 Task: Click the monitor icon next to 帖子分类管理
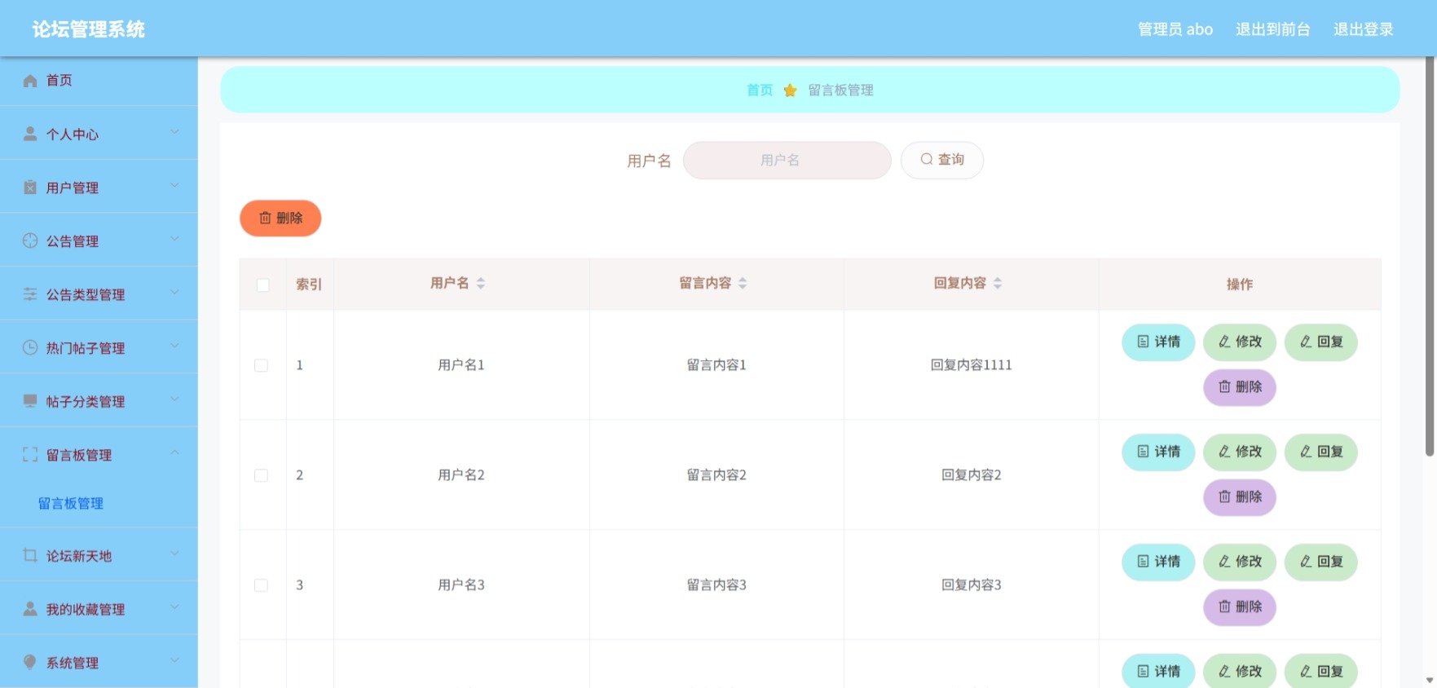pos(30,401)
